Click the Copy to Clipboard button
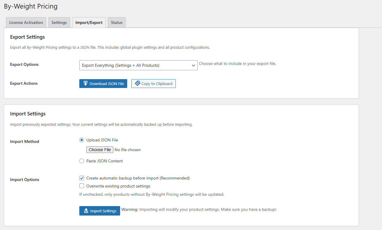The height and width of the screenshot is (230, 382). pyautogui.click(x=153, y=83)
